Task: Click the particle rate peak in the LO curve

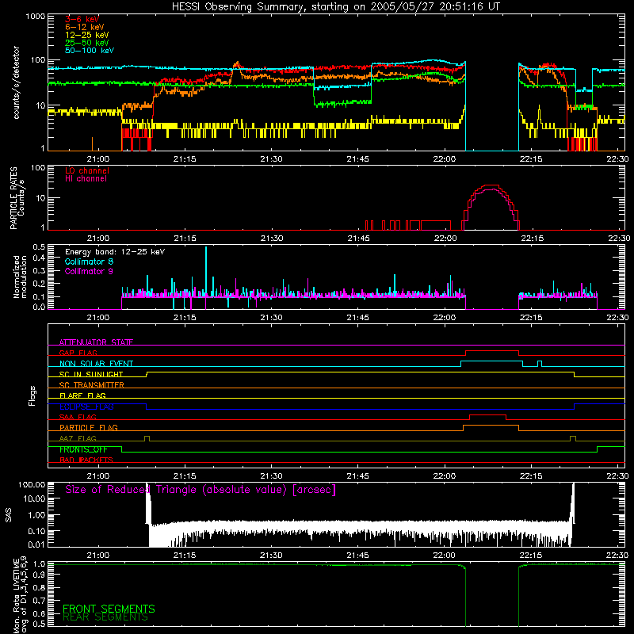Action: (x=490, y=185)
